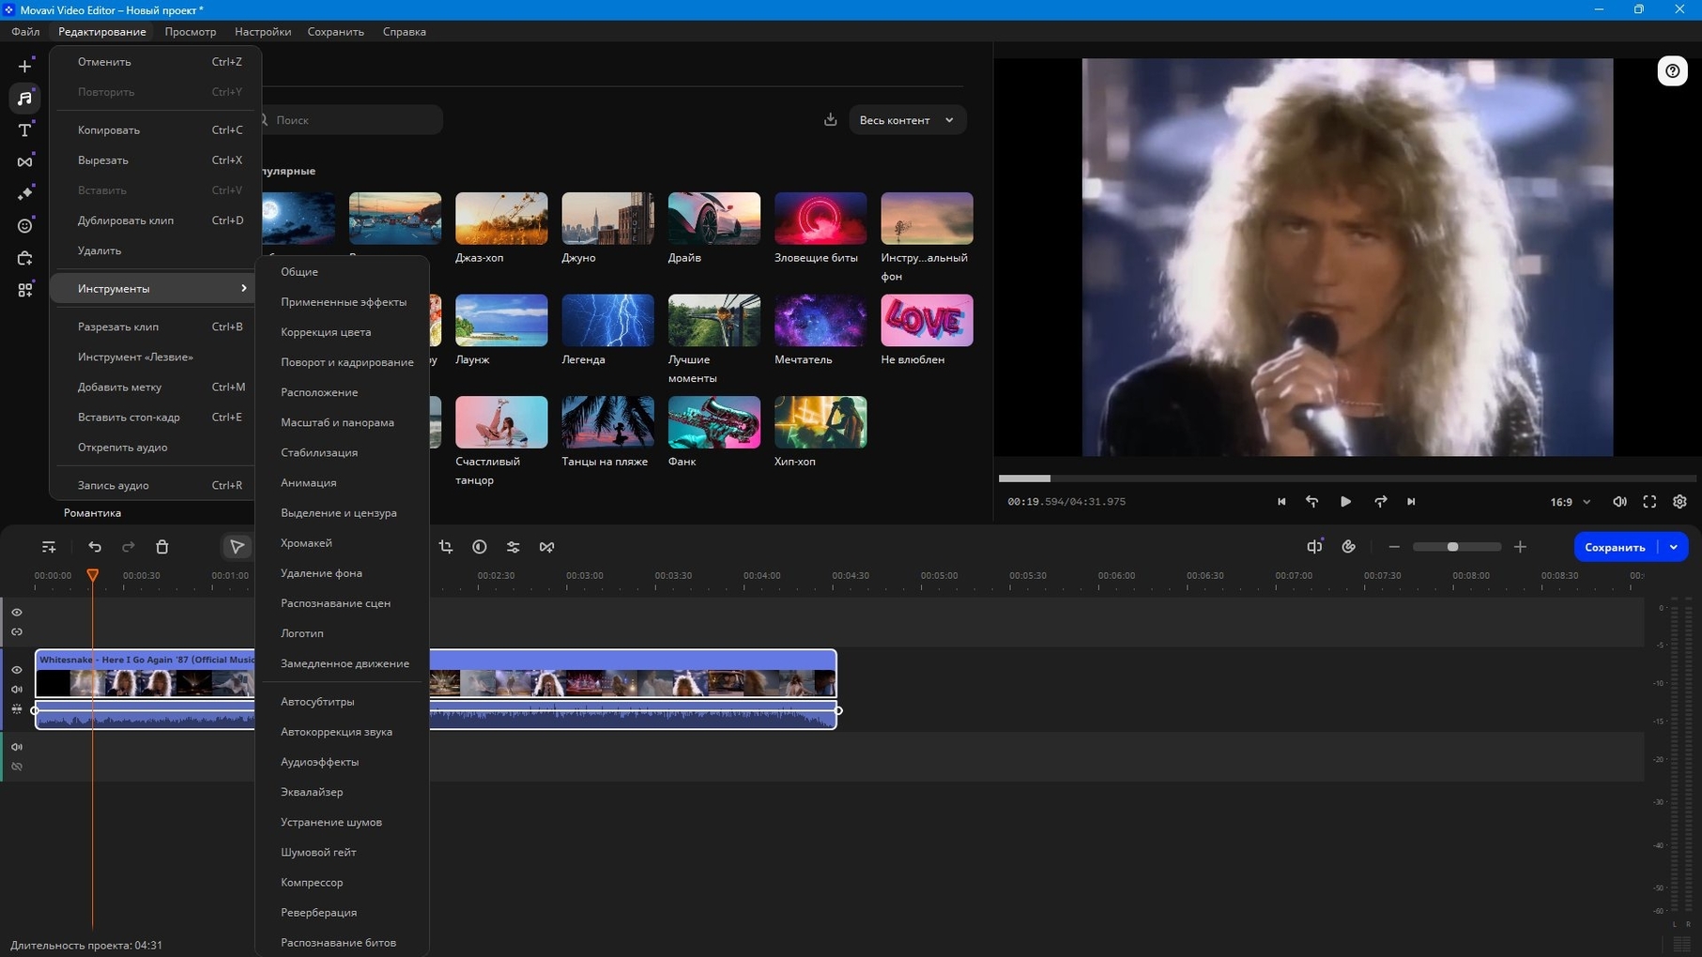Mute the separate audio track
This screenshot has width=1702, height=957.
pyautogui.click(x=17, y=748)
